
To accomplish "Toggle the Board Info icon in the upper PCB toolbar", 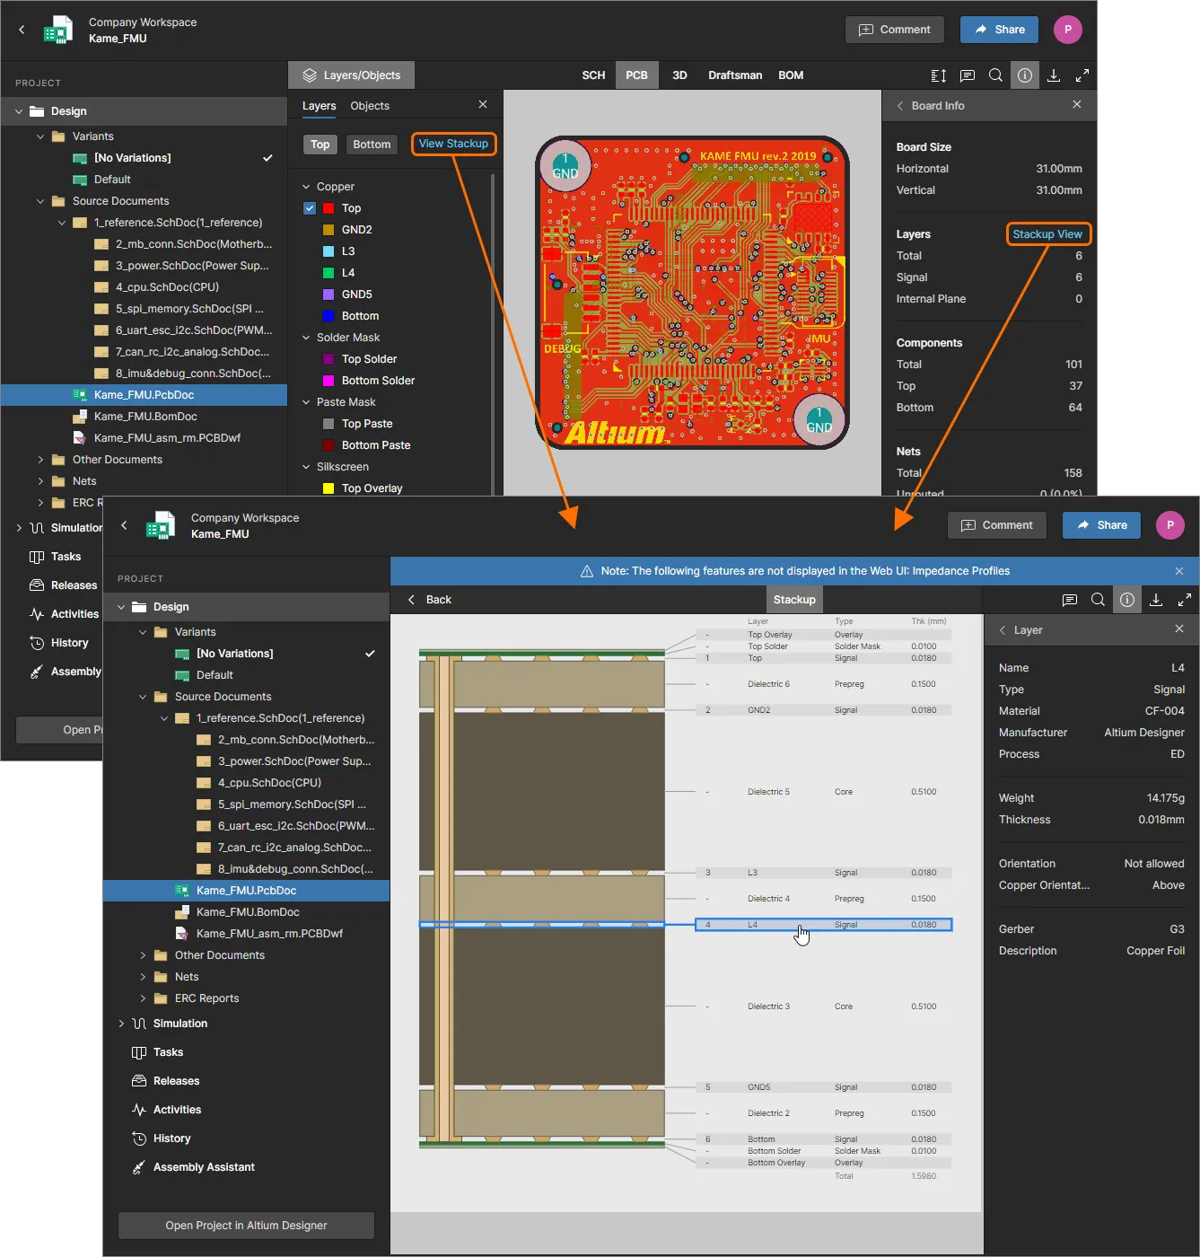I will pyautogui.click(x=1025, y=75).
